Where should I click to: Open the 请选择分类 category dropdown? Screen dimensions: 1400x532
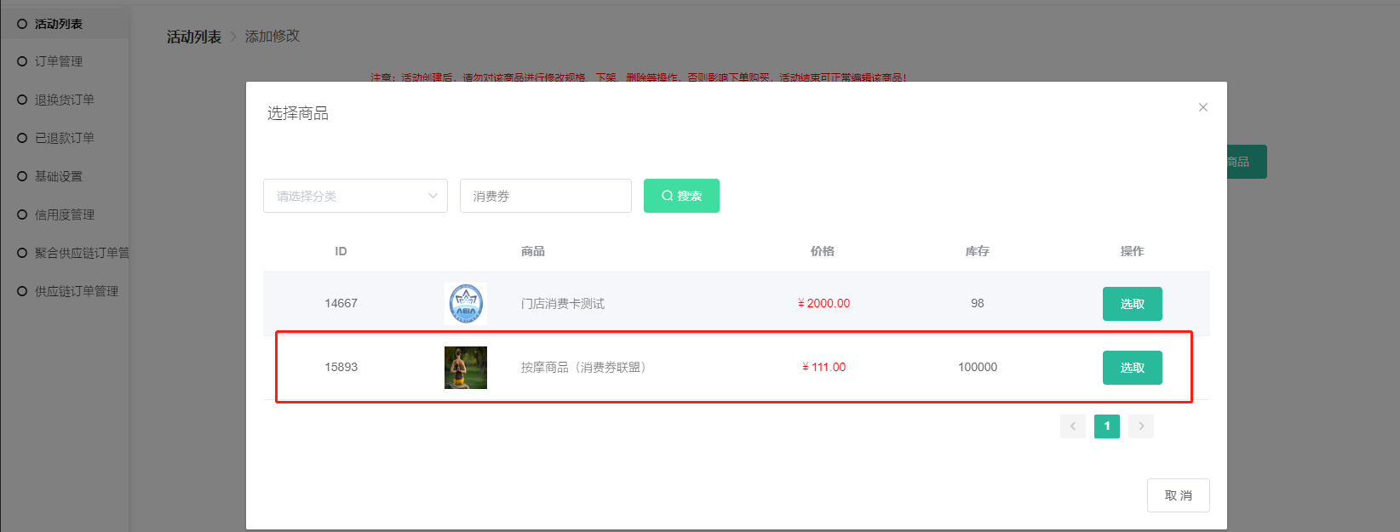(x=355, y=196)
